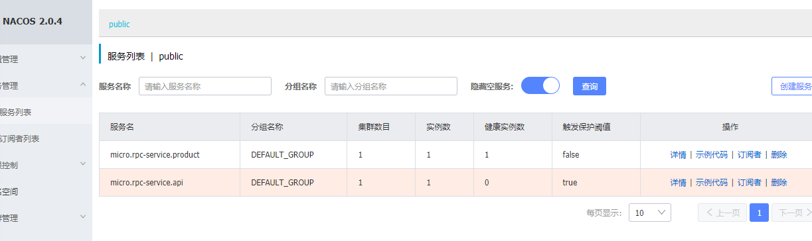Viewport: 812px width, 241px height.
Task: Click the 创建服务 button
Action: [x=792, y=86]
